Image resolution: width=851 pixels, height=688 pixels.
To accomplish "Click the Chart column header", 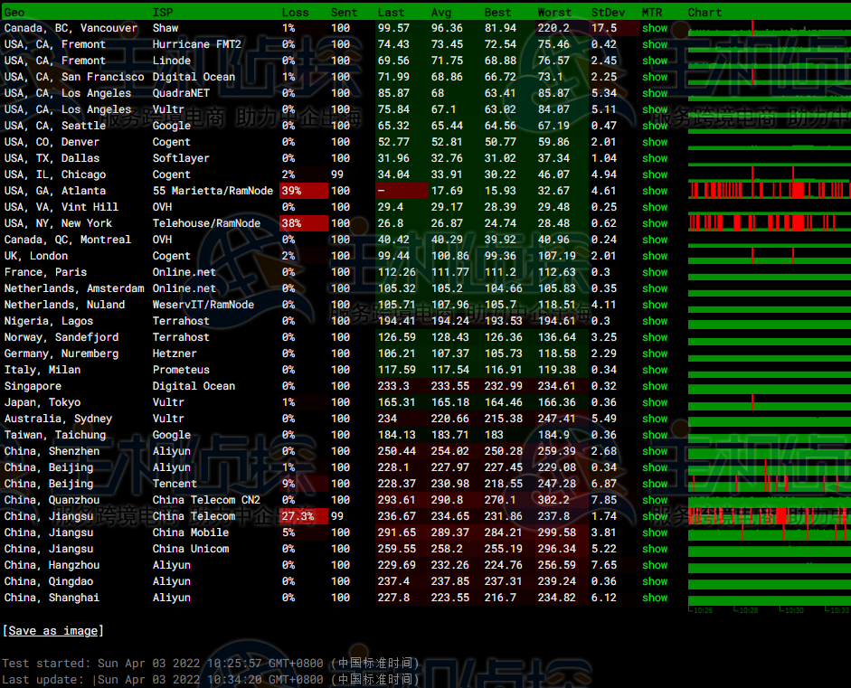I will 704,13.
